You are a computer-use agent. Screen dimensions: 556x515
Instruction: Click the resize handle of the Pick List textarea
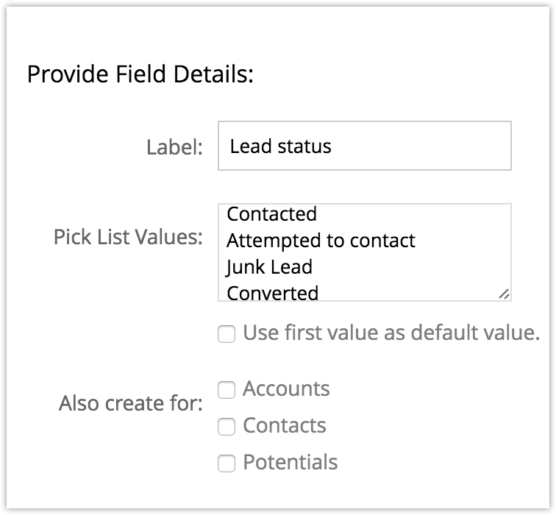tap(504, 294)
